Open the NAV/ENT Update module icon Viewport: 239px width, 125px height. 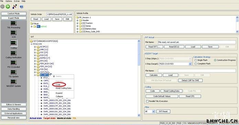click(x=13, y=82)
